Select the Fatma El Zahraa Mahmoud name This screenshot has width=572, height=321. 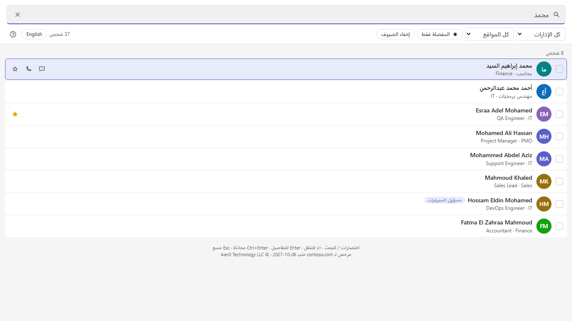pyautogui.click(x=497, y=222)
